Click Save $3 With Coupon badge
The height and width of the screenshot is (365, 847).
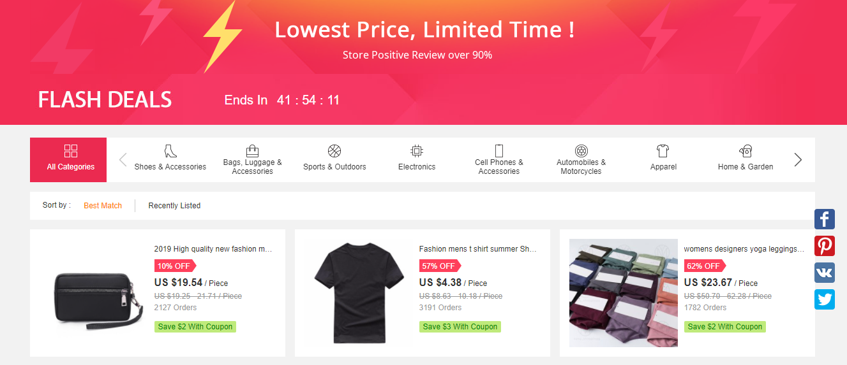tap(460, 327)
